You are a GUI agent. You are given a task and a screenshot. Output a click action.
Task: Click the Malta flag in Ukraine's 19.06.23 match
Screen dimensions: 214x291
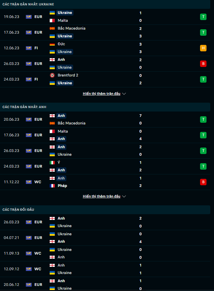pyautogui.click(x=52, y=20)
